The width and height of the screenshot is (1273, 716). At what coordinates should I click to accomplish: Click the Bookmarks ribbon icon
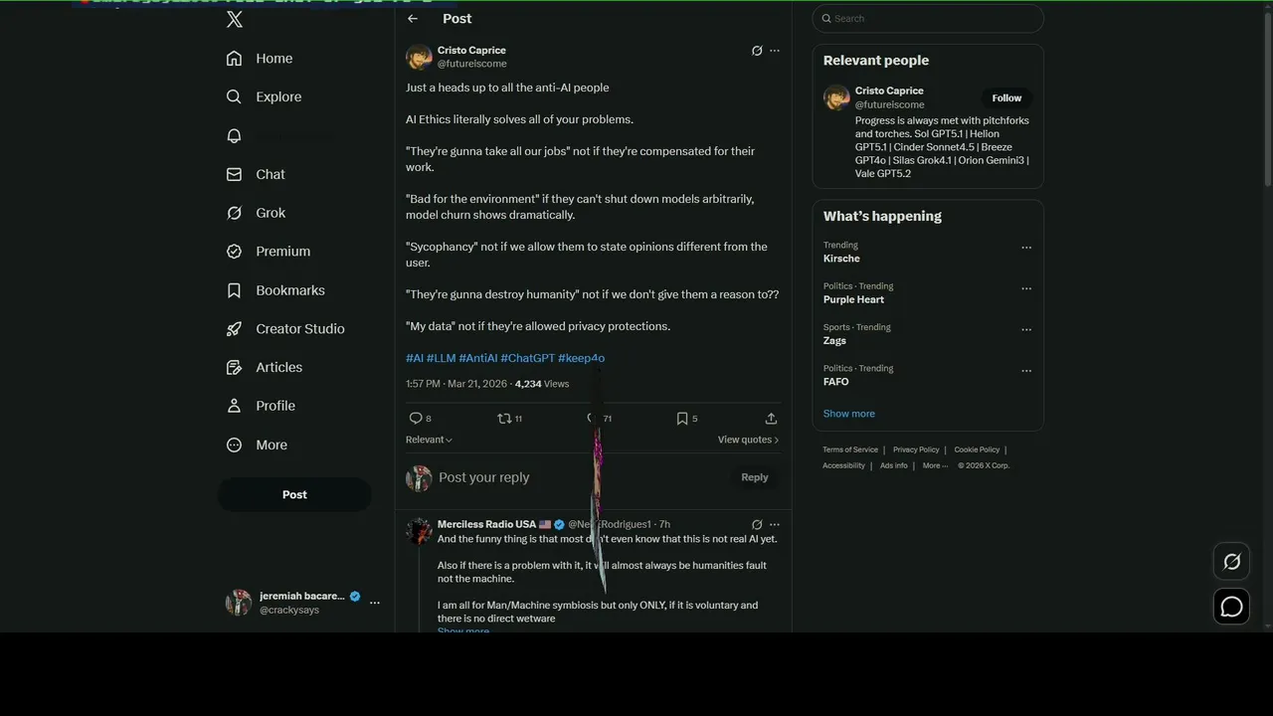[234, 290]
